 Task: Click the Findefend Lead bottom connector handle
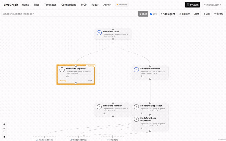tap(113, 39)
